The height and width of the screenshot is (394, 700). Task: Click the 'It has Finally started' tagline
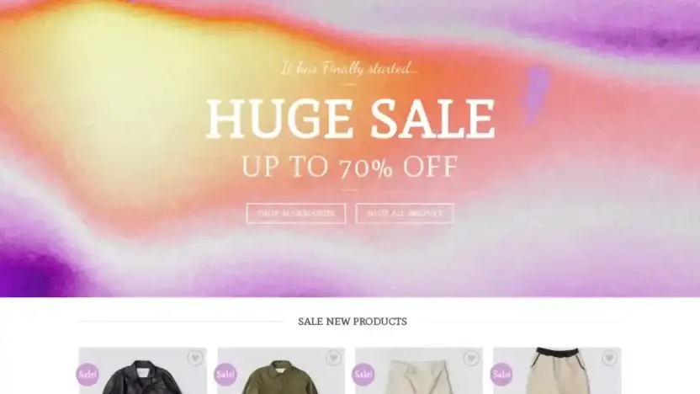349,68
